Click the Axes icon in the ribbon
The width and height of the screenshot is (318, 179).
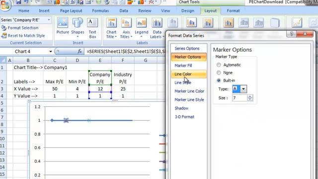pos(191,22)
